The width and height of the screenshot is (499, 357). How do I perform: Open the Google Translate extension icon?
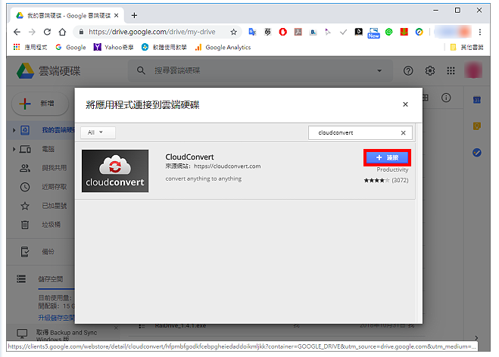[252, 32]
